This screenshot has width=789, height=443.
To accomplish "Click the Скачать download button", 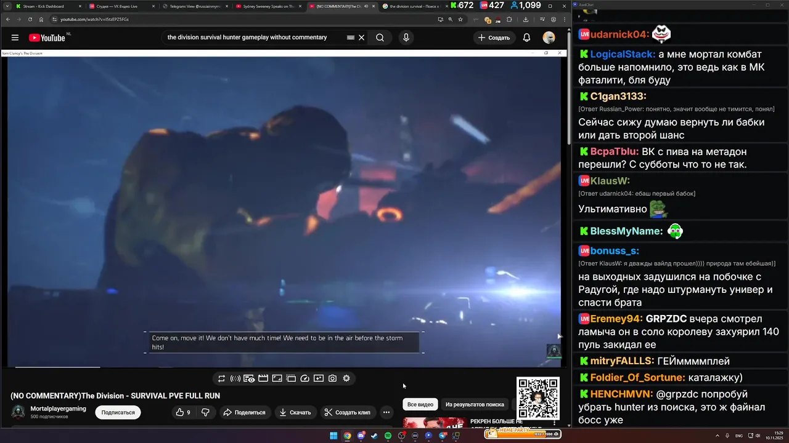I will click(296, 412).
